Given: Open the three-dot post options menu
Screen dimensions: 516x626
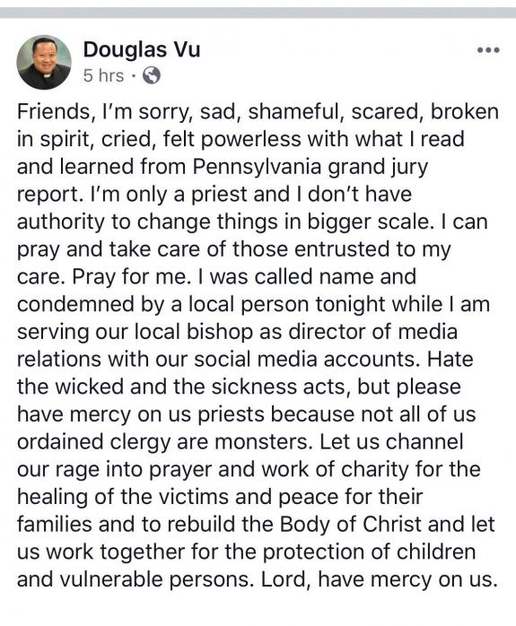Looking at the screenshot, I should (x=488, y=50).
